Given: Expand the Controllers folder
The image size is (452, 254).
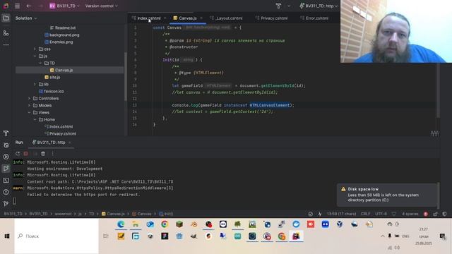Looking at the screenshot, I should tap(29, 98).
